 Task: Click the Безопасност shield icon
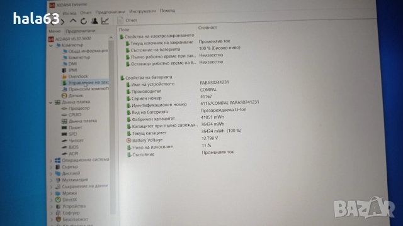click(59, 219)
